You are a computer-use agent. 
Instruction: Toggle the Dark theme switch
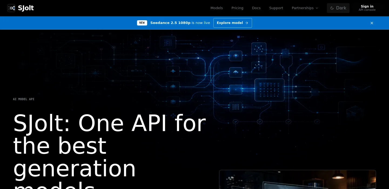[338, 8]
